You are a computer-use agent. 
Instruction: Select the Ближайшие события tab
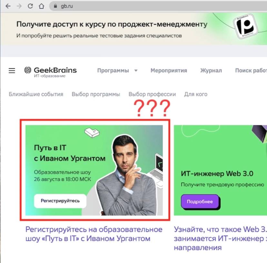(36, 94)
